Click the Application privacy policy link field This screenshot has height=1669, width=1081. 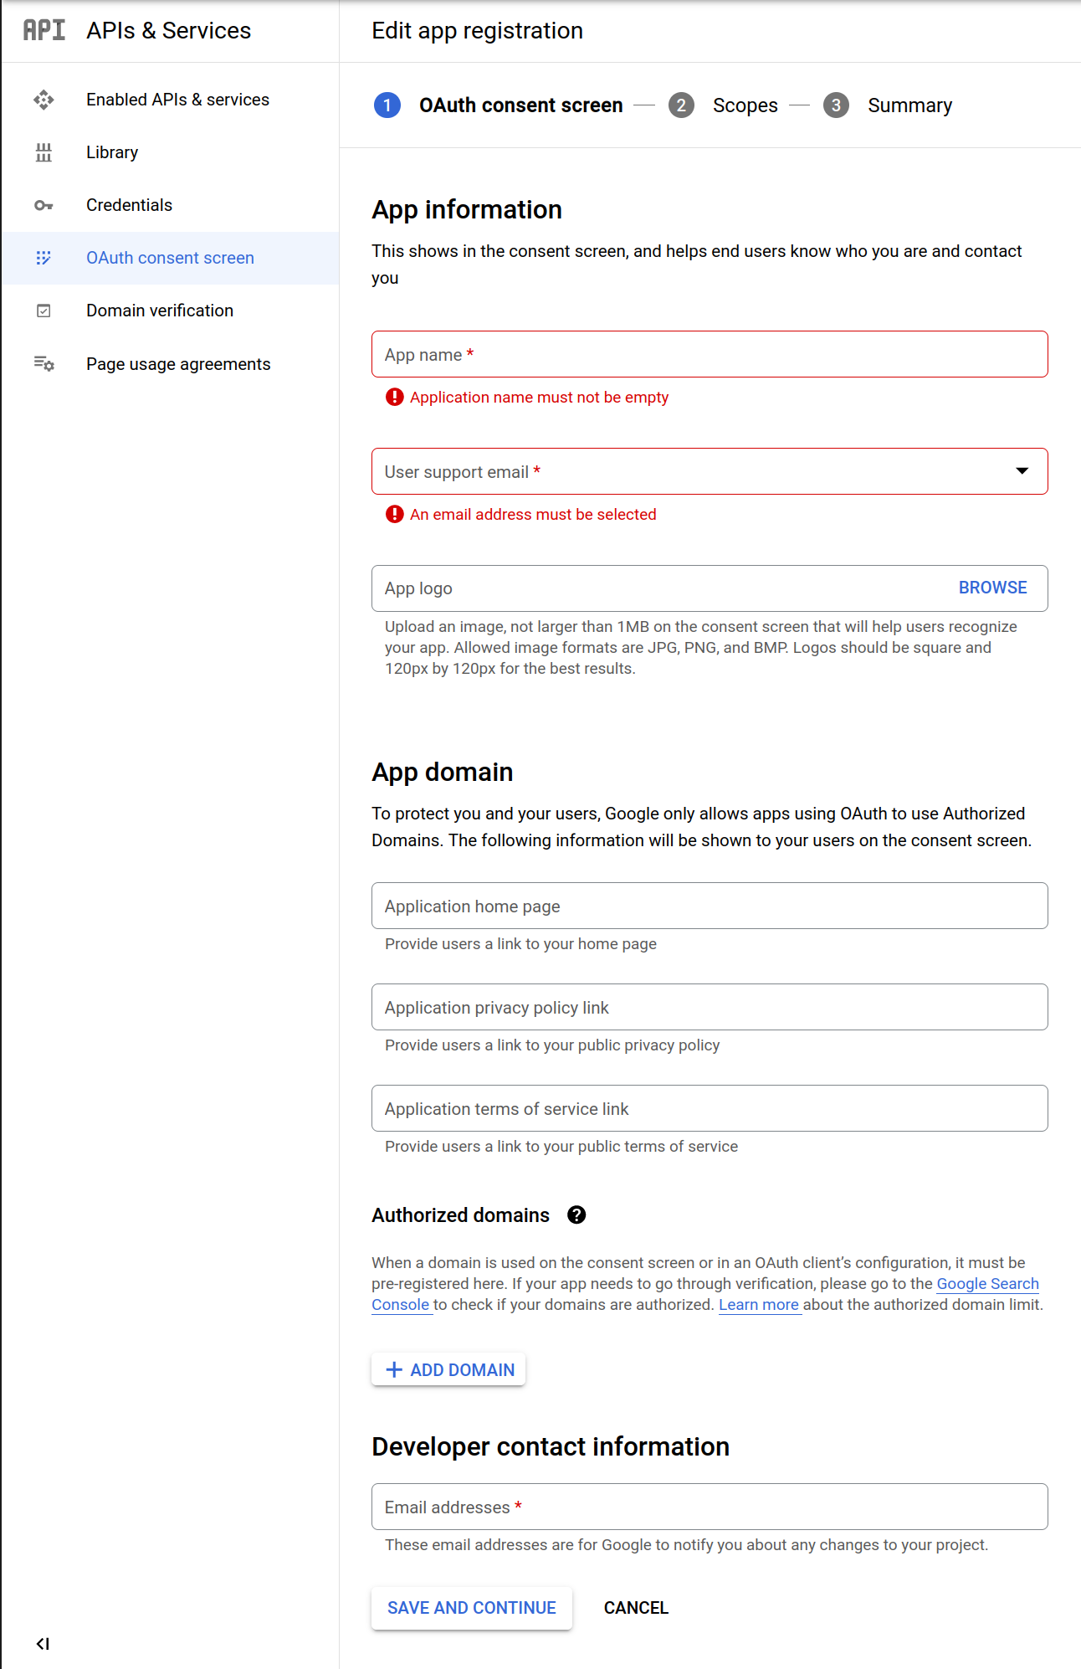pos(710,1007)
